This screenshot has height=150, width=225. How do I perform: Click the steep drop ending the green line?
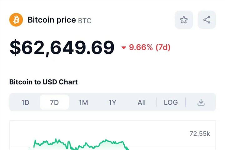pos(126,147)
